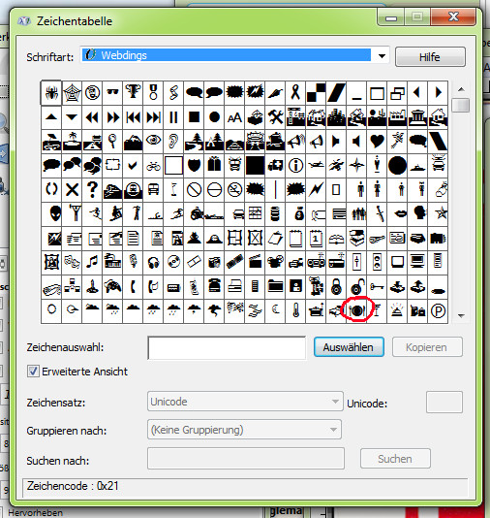Pick the red-circled plate with cutlery symbol

[x=356, y=310]
